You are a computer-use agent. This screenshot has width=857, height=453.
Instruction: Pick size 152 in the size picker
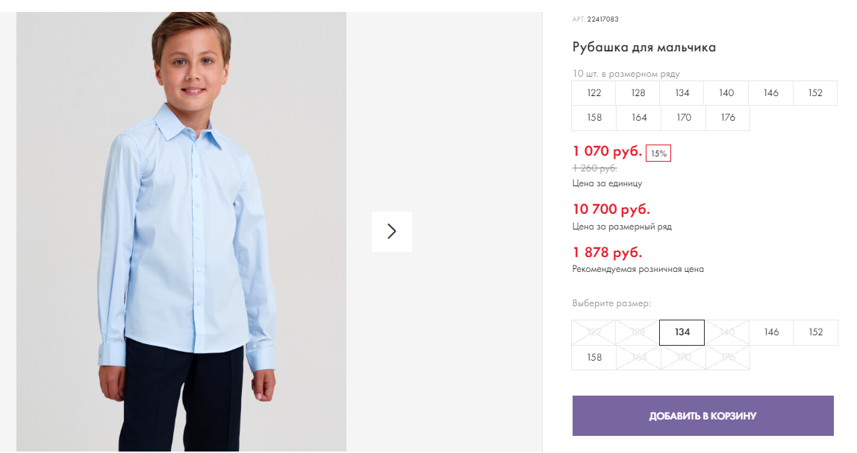point(815,332)
